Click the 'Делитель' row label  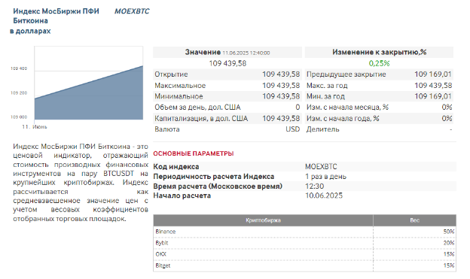click(x=323, y=129)
